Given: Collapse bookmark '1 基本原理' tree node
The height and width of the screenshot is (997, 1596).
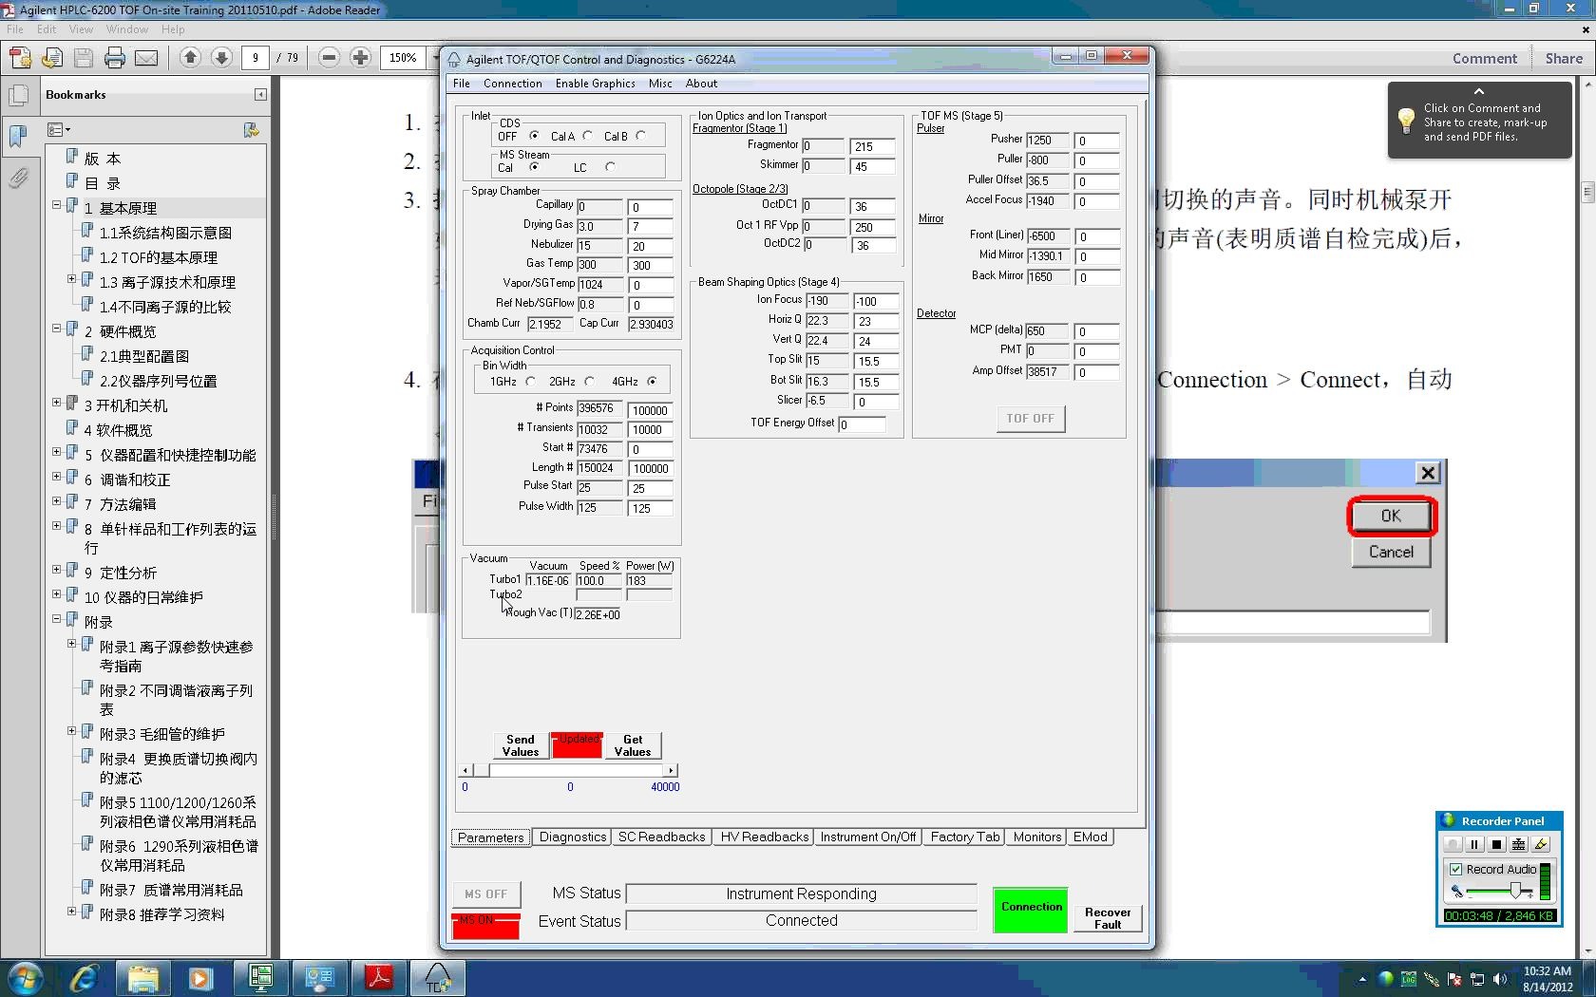Looking at the screenshot, I should pyautogui.click(x=56, y=205).
